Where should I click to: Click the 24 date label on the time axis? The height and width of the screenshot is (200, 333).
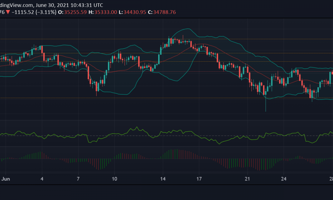coord(283,179)
